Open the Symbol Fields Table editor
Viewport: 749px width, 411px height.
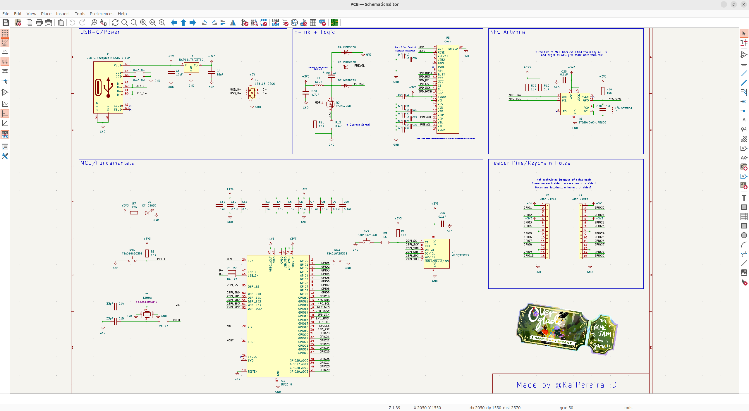coord(313,23)
